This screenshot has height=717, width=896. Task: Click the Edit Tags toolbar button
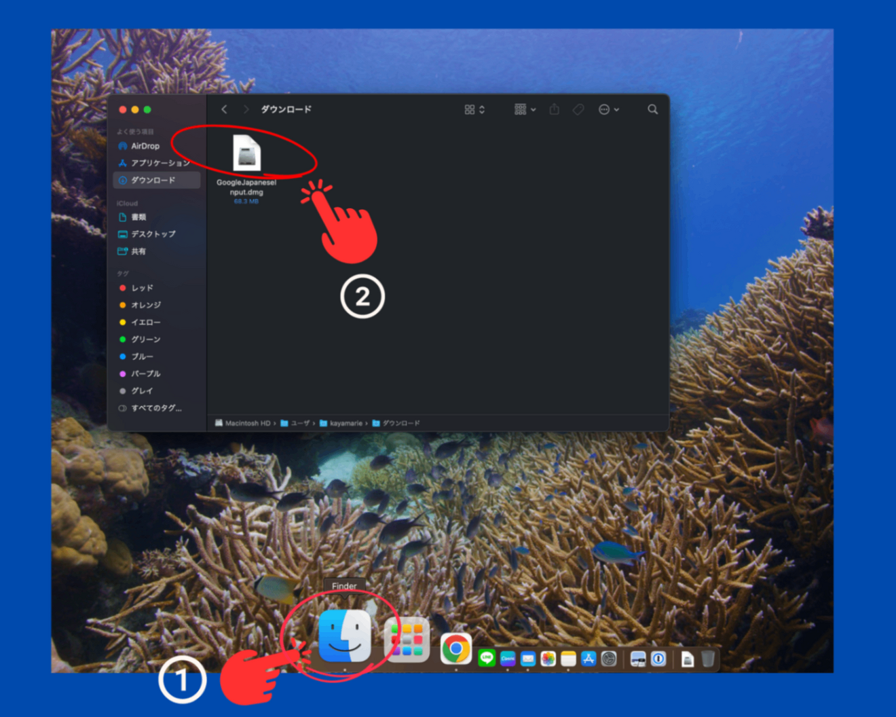[x=578, y=109]
